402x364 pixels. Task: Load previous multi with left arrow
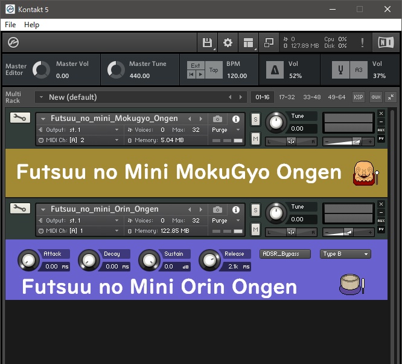coord(230,97)
